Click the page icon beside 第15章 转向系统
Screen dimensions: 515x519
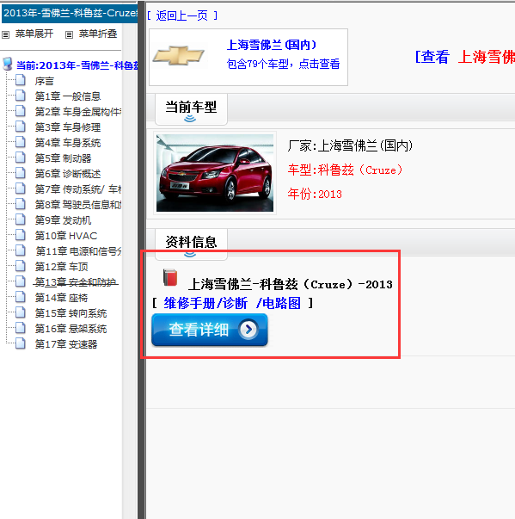point(21,312)
